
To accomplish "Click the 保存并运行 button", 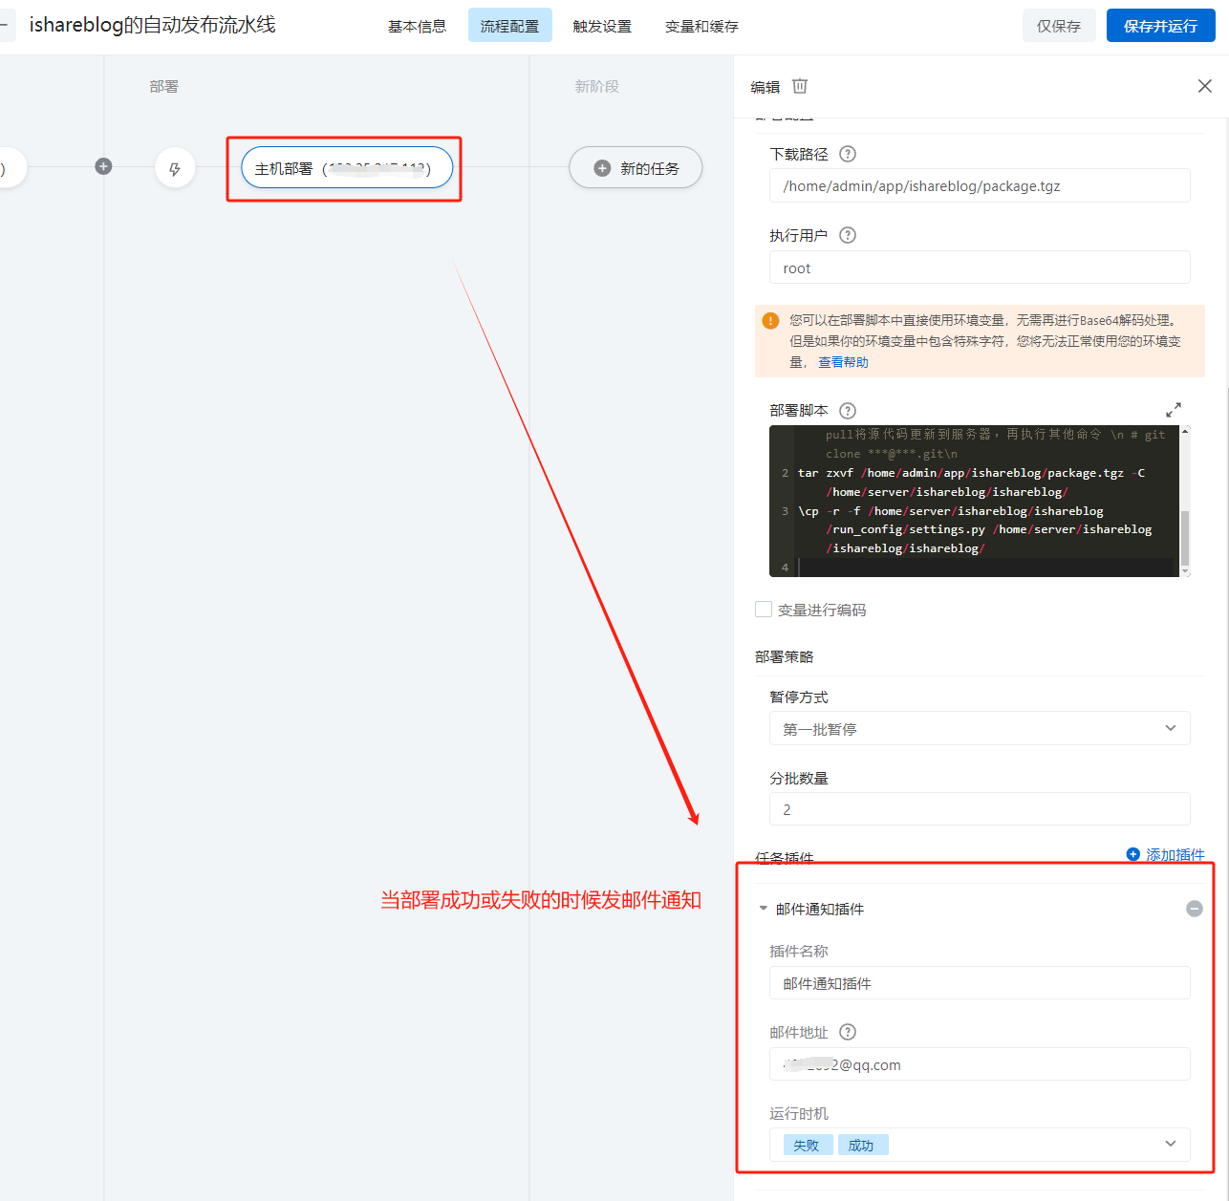I will [1160, 26].
